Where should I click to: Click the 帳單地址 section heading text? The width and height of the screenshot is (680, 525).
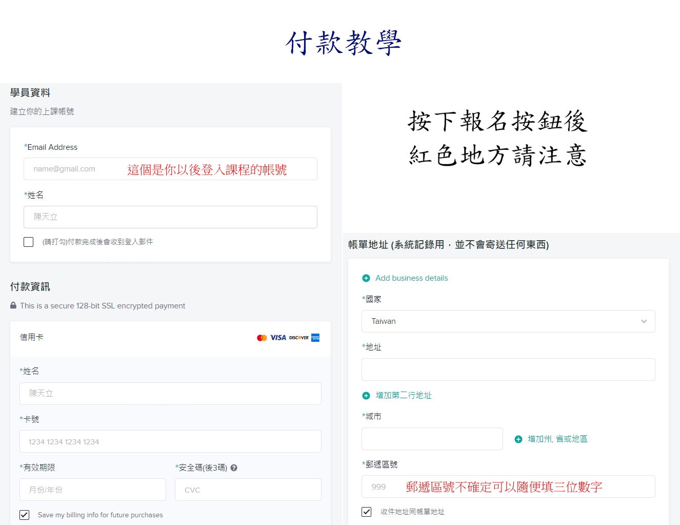(449, 244)
